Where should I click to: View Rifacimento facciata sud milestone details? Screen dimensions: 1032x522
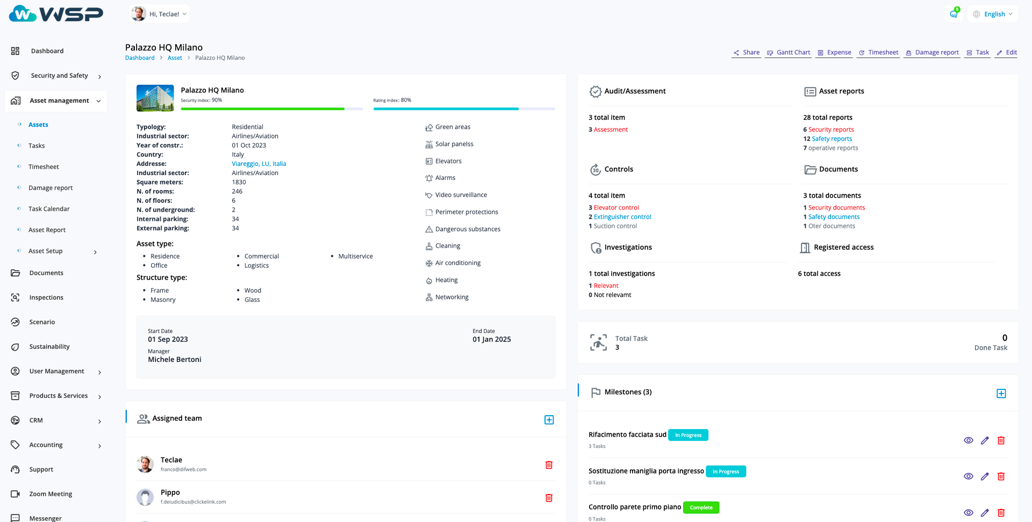point(969,440)
